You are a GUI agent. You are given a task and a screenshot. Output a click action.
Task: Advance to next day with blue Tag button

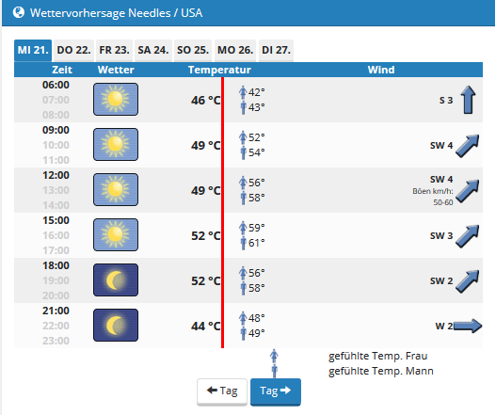tap(276, 391)
